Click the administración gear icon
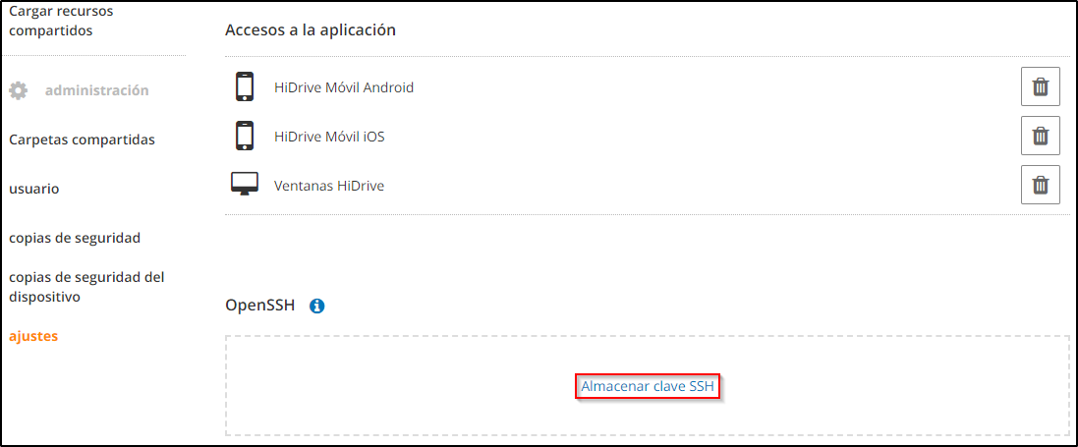This screenshot has height=447, width=1078. 19,90
